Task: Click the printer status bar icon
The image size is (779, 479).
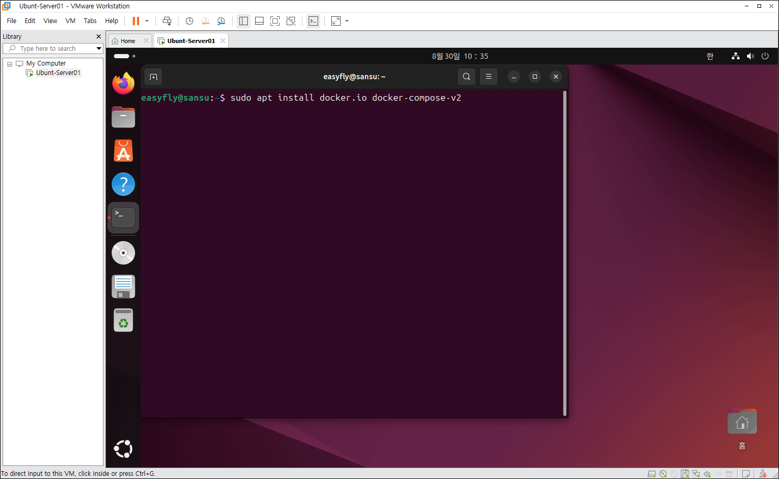Action: [729, 474]
